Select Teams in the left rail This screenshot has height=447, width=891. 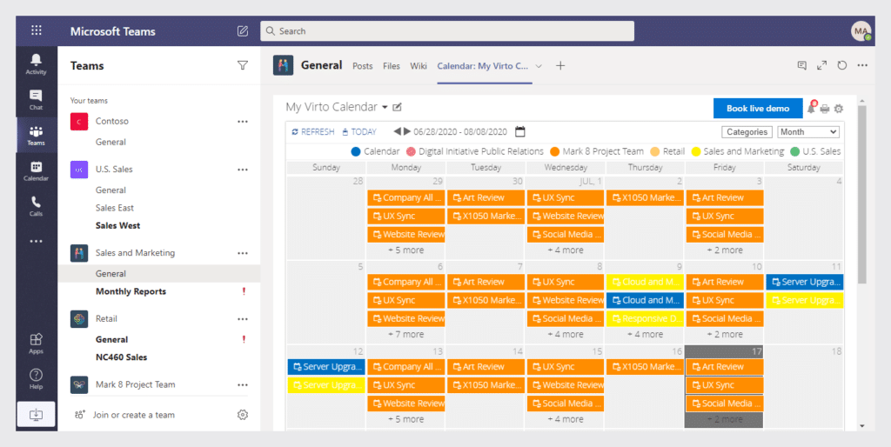[37, 135]
